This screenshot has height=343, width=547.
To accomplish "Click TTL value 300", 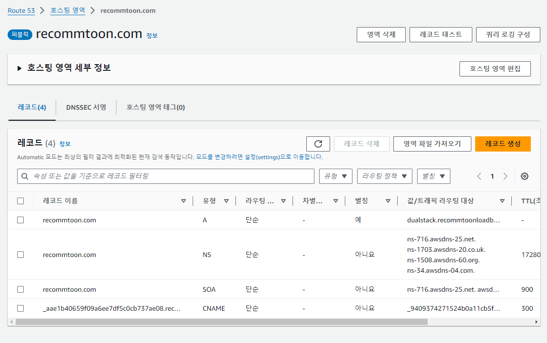I will [x=527, y=308].
